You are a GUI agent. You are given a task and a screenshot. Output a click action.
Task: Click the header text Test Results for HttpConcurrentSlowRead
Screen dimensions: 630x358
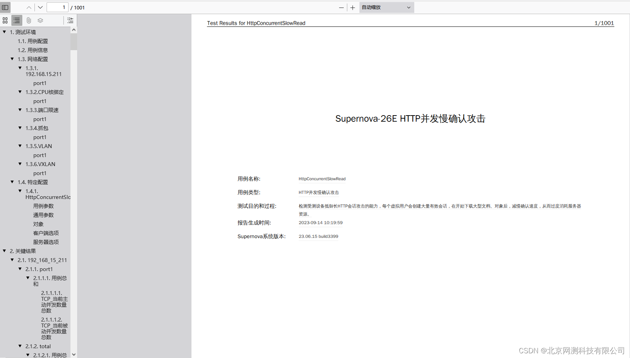(256, 23)
